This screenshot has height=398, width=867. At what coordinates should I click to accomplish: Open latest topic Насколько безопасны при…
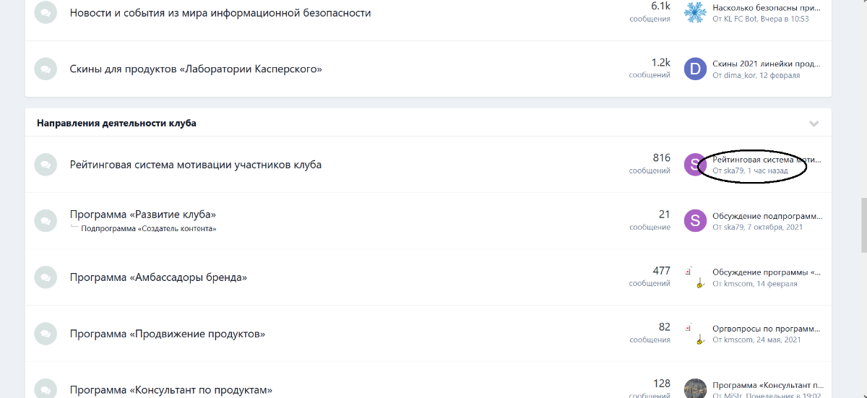(x=767, y=7)
